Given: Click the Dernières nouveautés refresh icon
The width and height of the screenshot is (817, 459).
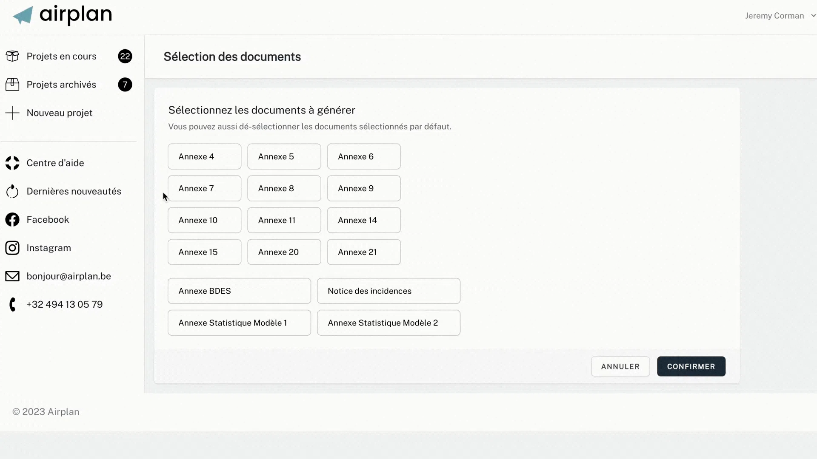Looking at the screenshot, I should click(12, 191).
